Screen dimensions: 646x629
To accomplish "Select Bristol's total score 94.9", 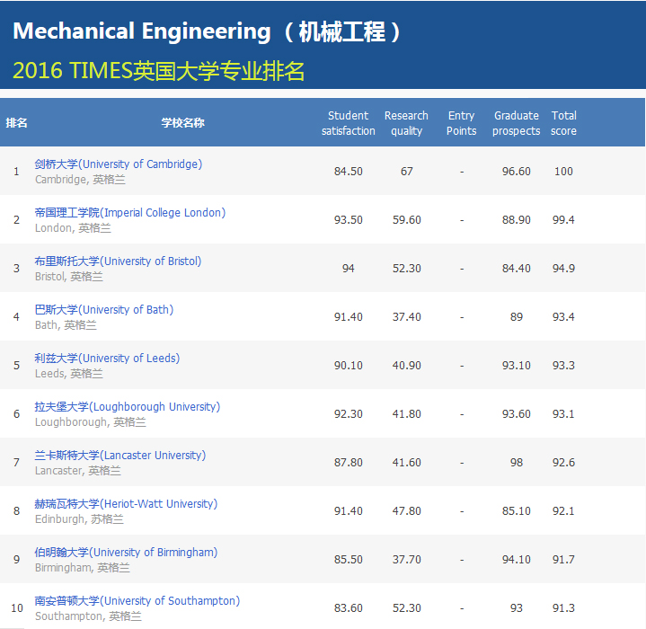I will 563,269.
